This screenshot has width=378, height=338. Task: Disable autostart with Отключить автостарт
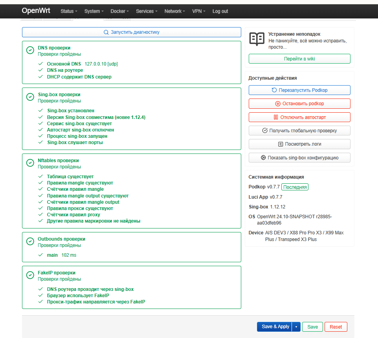[299, 117]
